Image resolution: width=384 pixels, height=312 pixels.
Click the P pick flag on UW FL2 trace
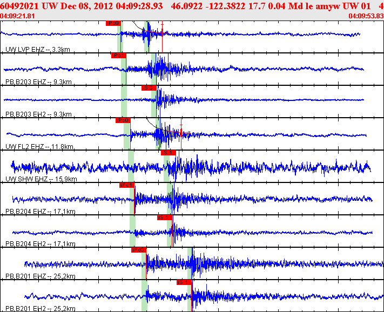(x=123, y=120)
